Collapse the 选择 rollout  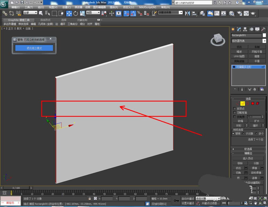[248, 99]
